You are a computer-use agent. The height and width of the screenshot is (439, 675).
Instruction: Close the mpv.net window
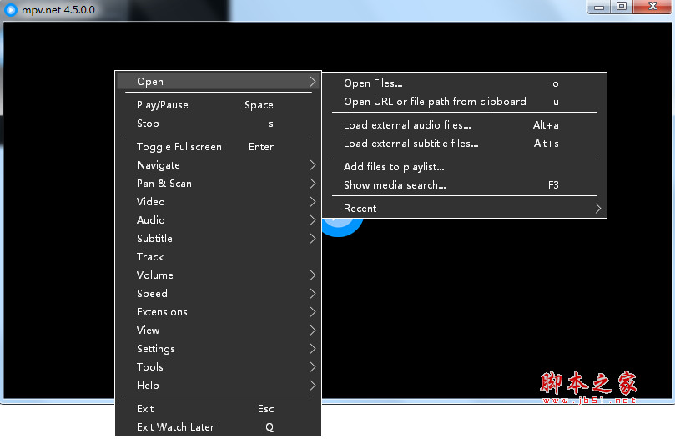[652, 7]
